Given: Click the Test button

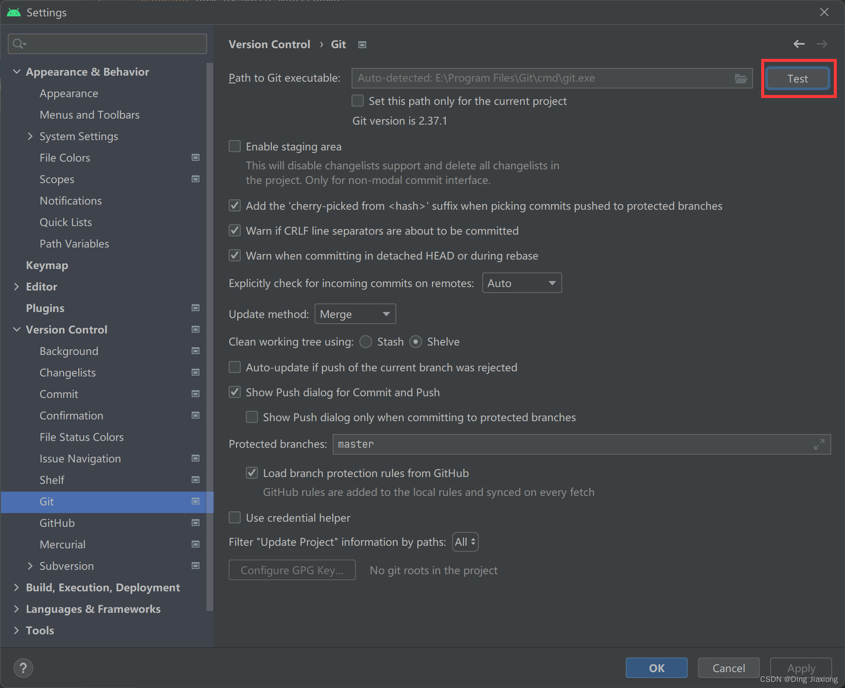Looking at the screenshot, I should [798, 79].
